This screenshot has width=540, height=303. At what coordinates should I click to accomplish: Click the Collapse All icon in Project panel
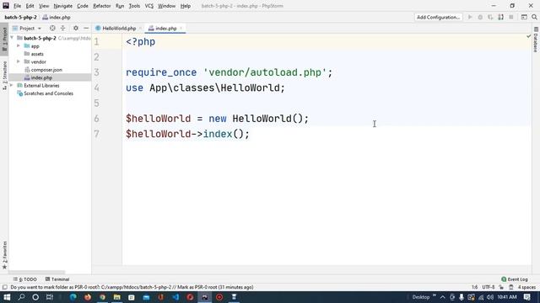(x=62, y=28)
